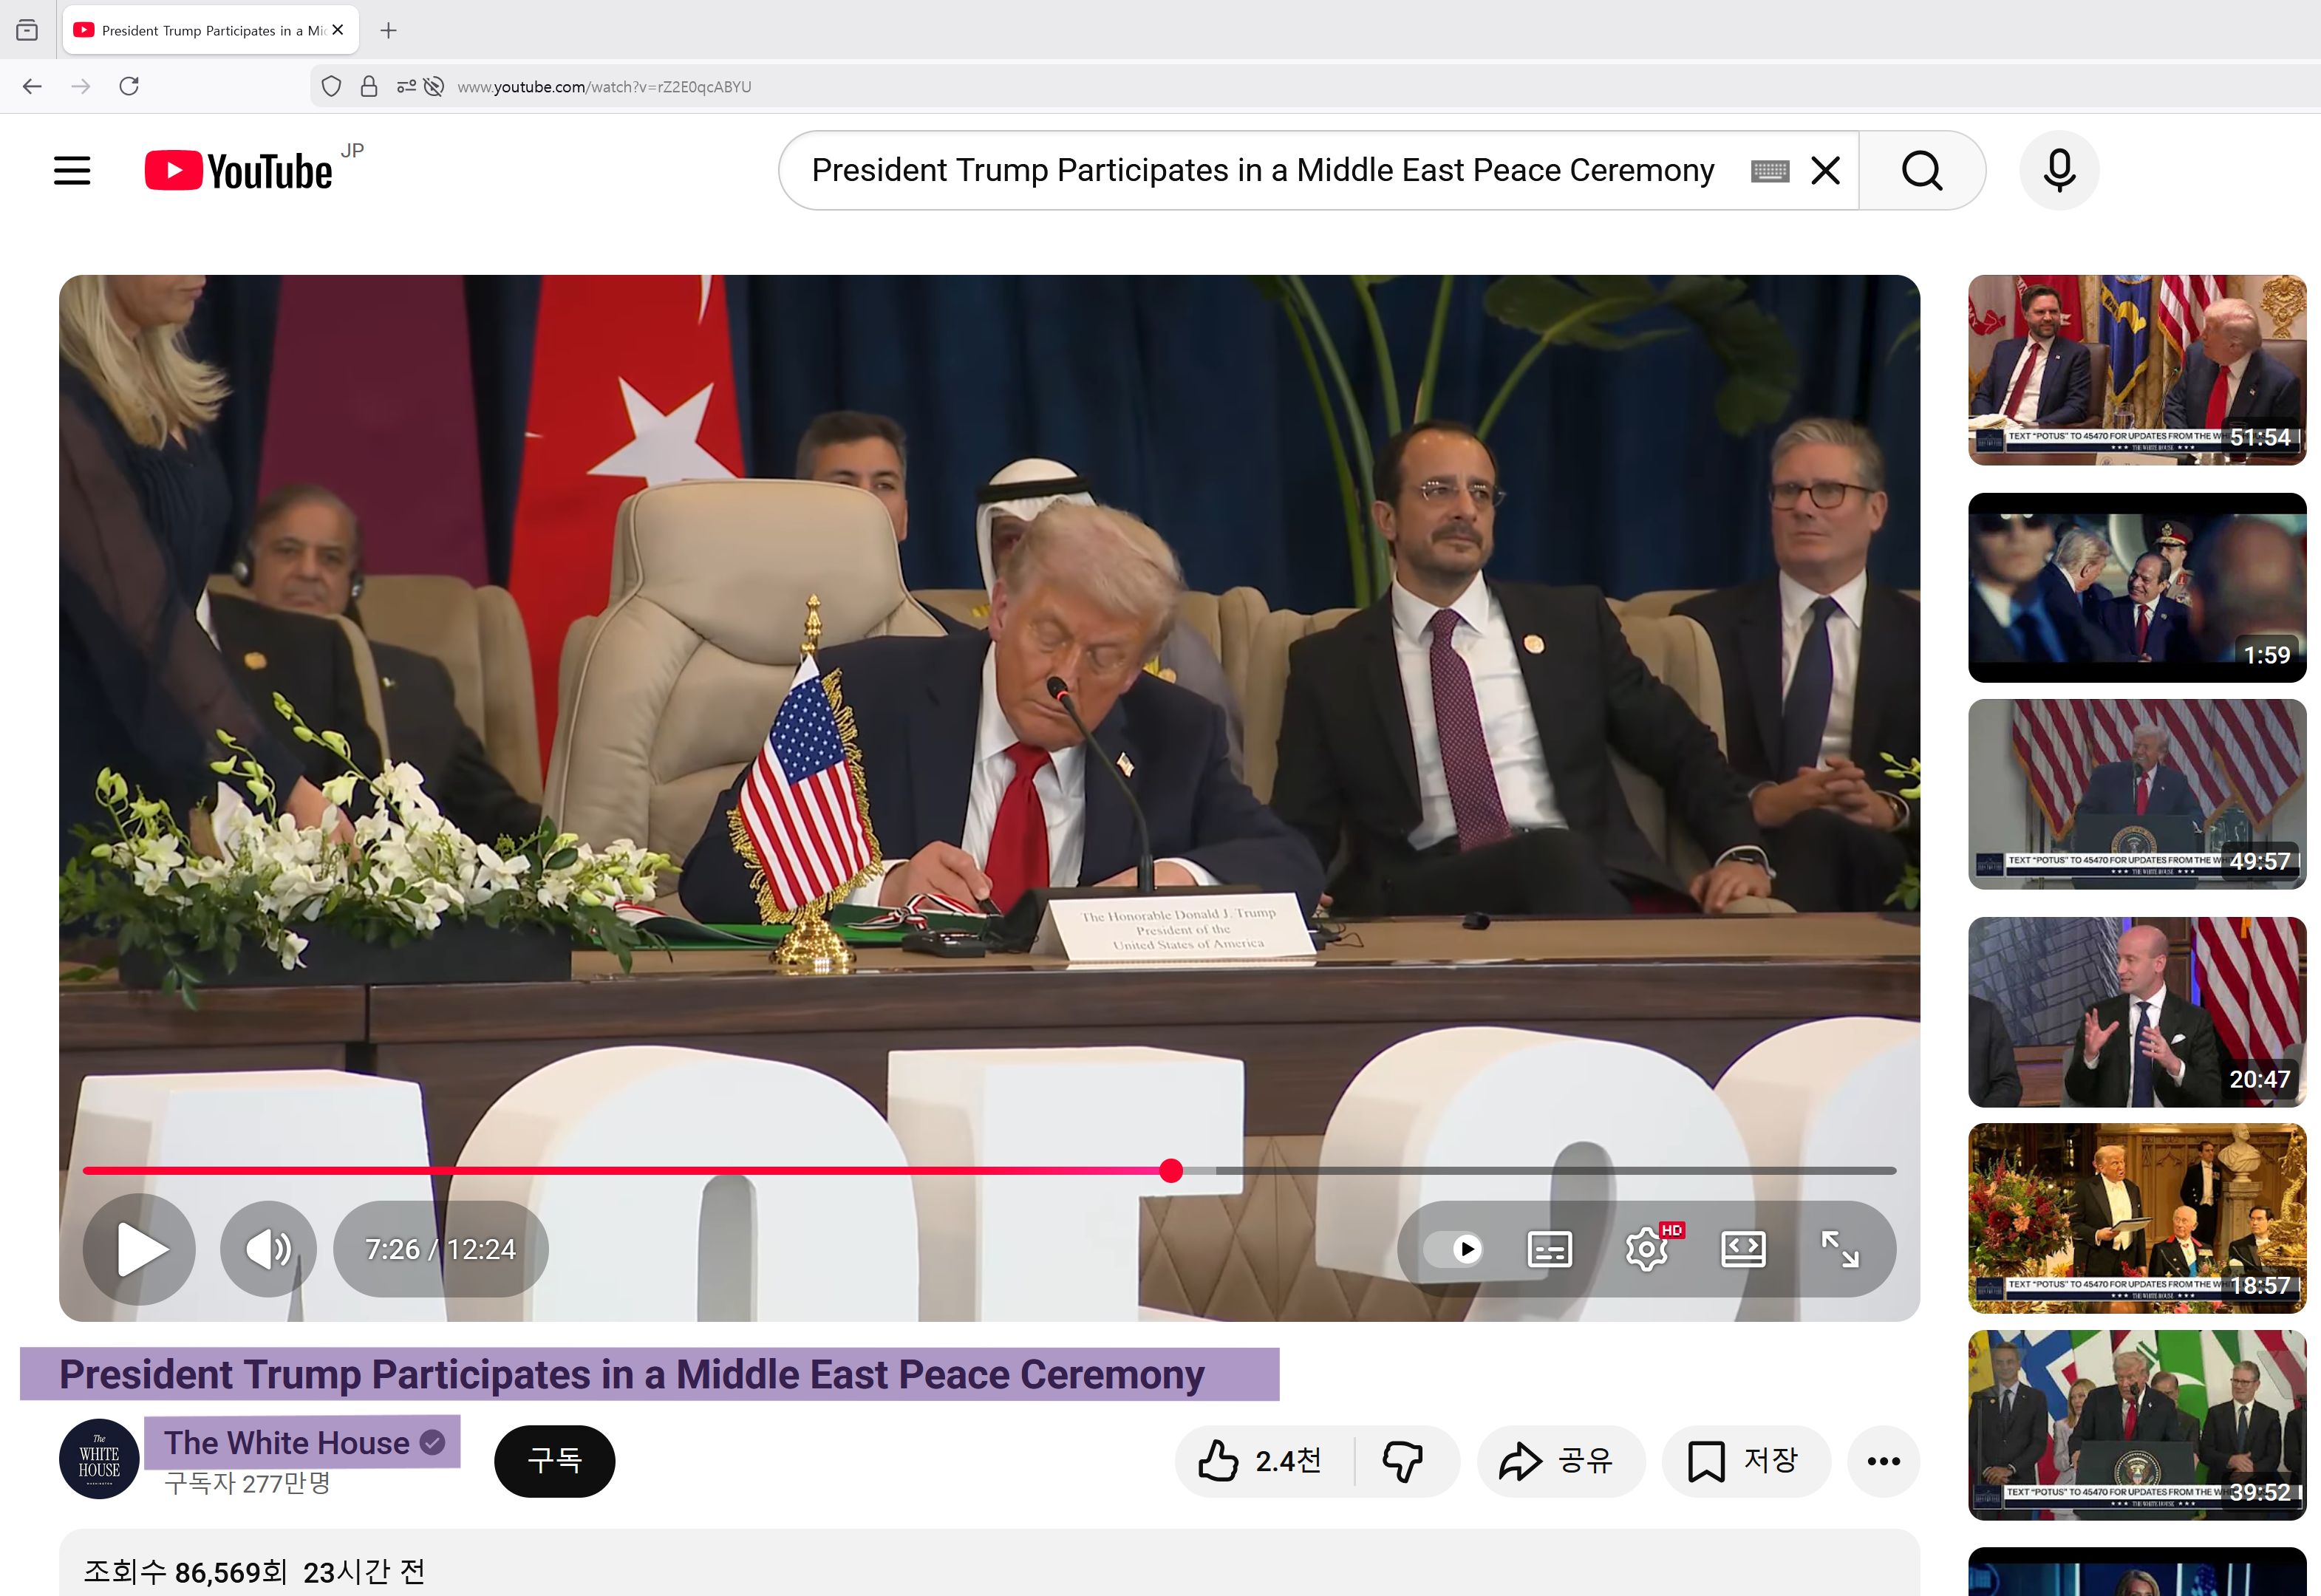Click the 구독 subscribe button
Screen dimensions: 2321x1596
coord(554,1461)
